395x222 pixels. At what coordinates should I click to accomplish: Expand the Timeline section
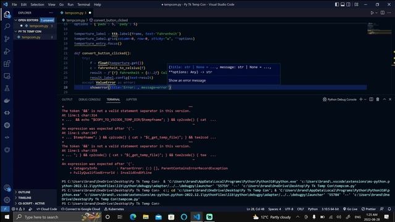pos(25,198)
